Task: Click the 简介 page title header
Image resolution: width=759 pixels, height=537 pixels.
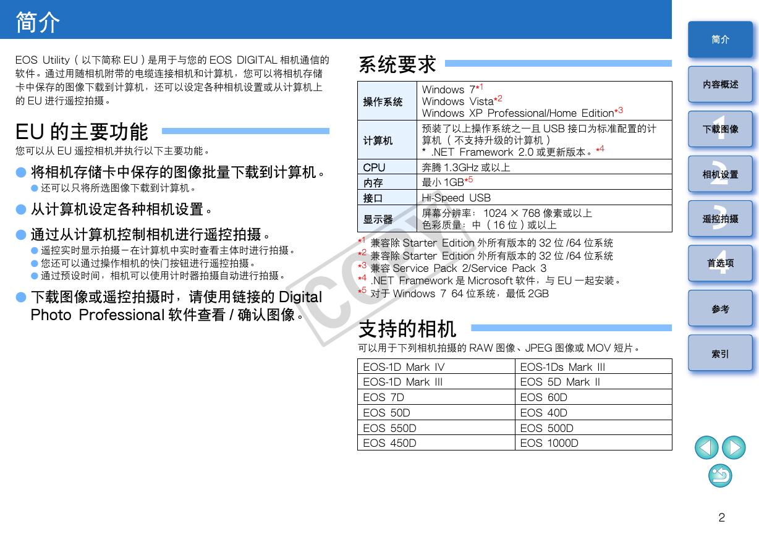Action: 38,22
